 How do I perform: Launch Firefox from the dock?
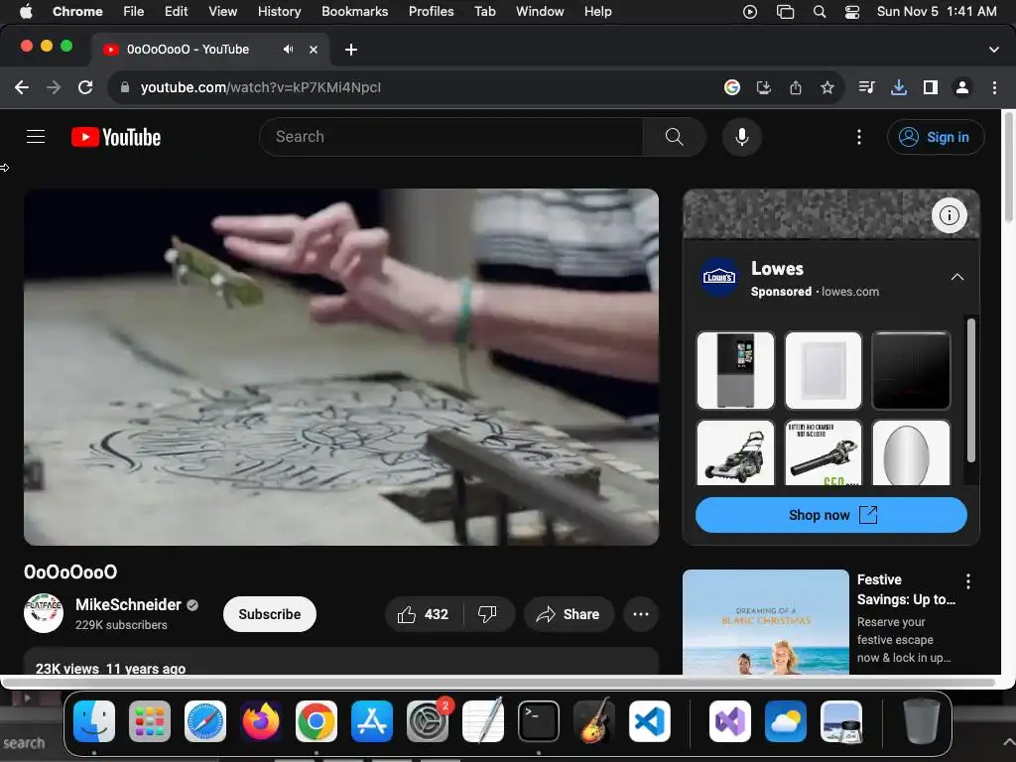[261, 721]
